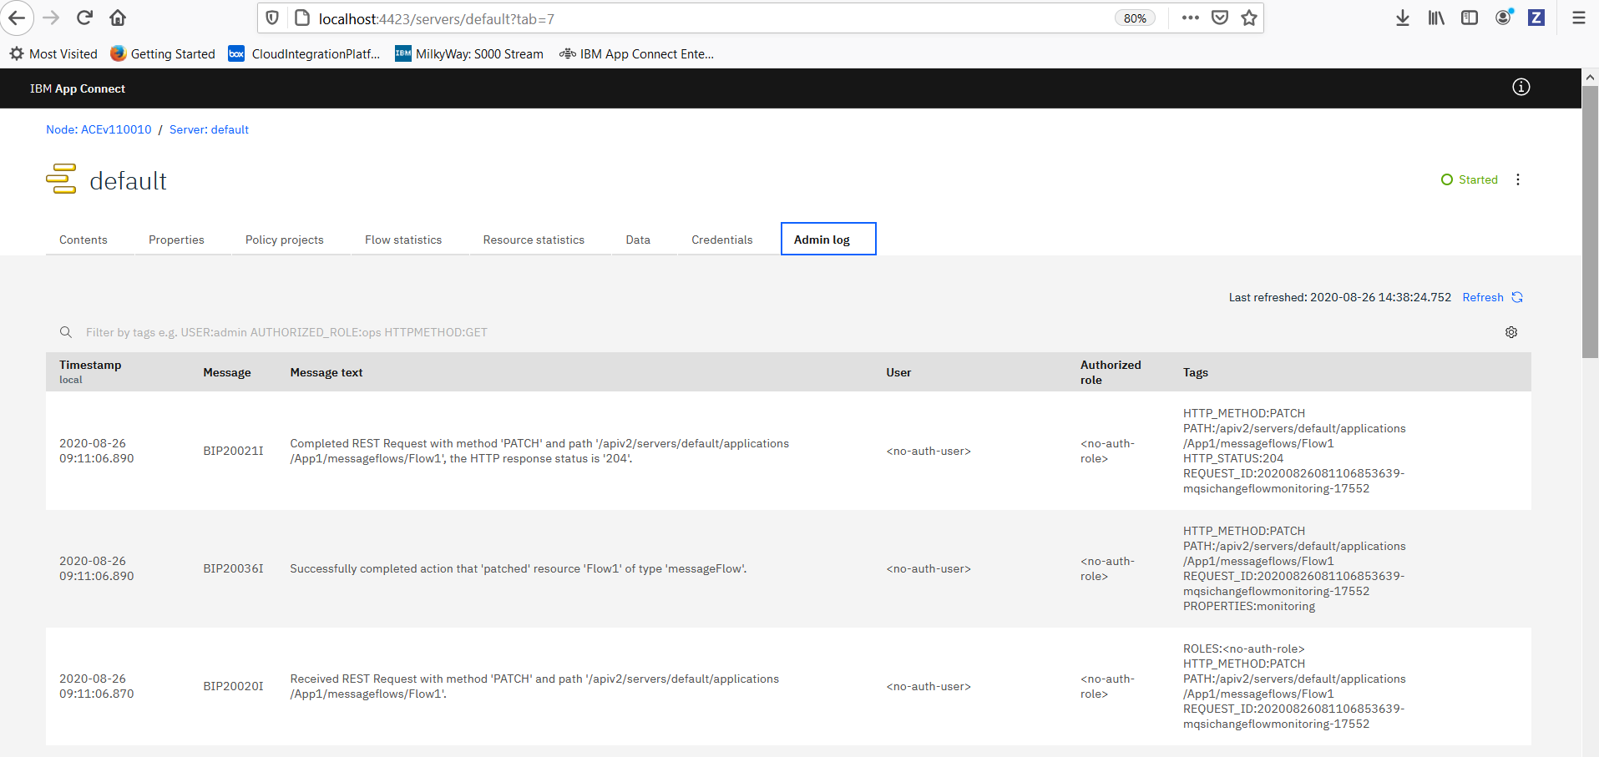
Task: Click the 'Successfully completed action that patched' message text
Action: [519, 568]
